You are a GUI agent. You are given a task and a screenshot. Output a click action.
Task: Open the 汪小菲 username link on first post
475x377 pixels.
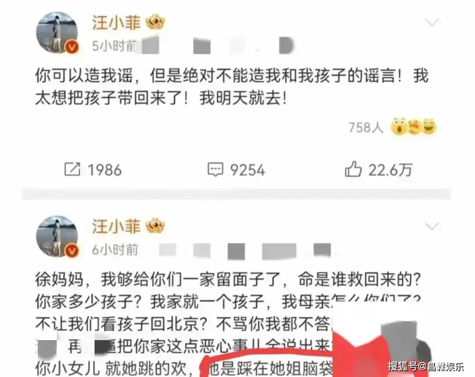[x=117, y=23]
